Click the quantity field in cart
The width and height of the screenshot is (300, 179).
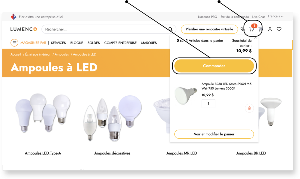tap(208, 104)
